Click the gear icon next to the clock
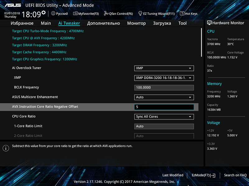Viewport: 249px width, 186px height. pyautogui.click(x=44, y=12)
